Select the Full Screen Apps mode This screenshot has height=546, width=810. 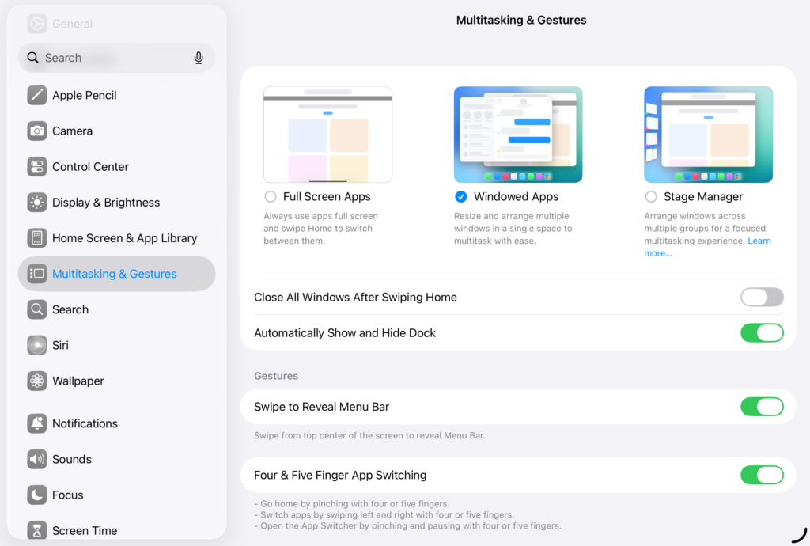270,196
